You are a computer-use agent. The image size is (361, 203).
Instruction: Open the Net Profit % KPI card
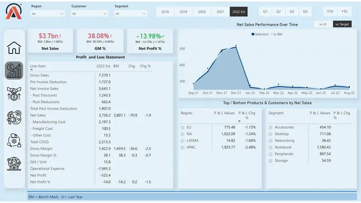tap(150, 41)
